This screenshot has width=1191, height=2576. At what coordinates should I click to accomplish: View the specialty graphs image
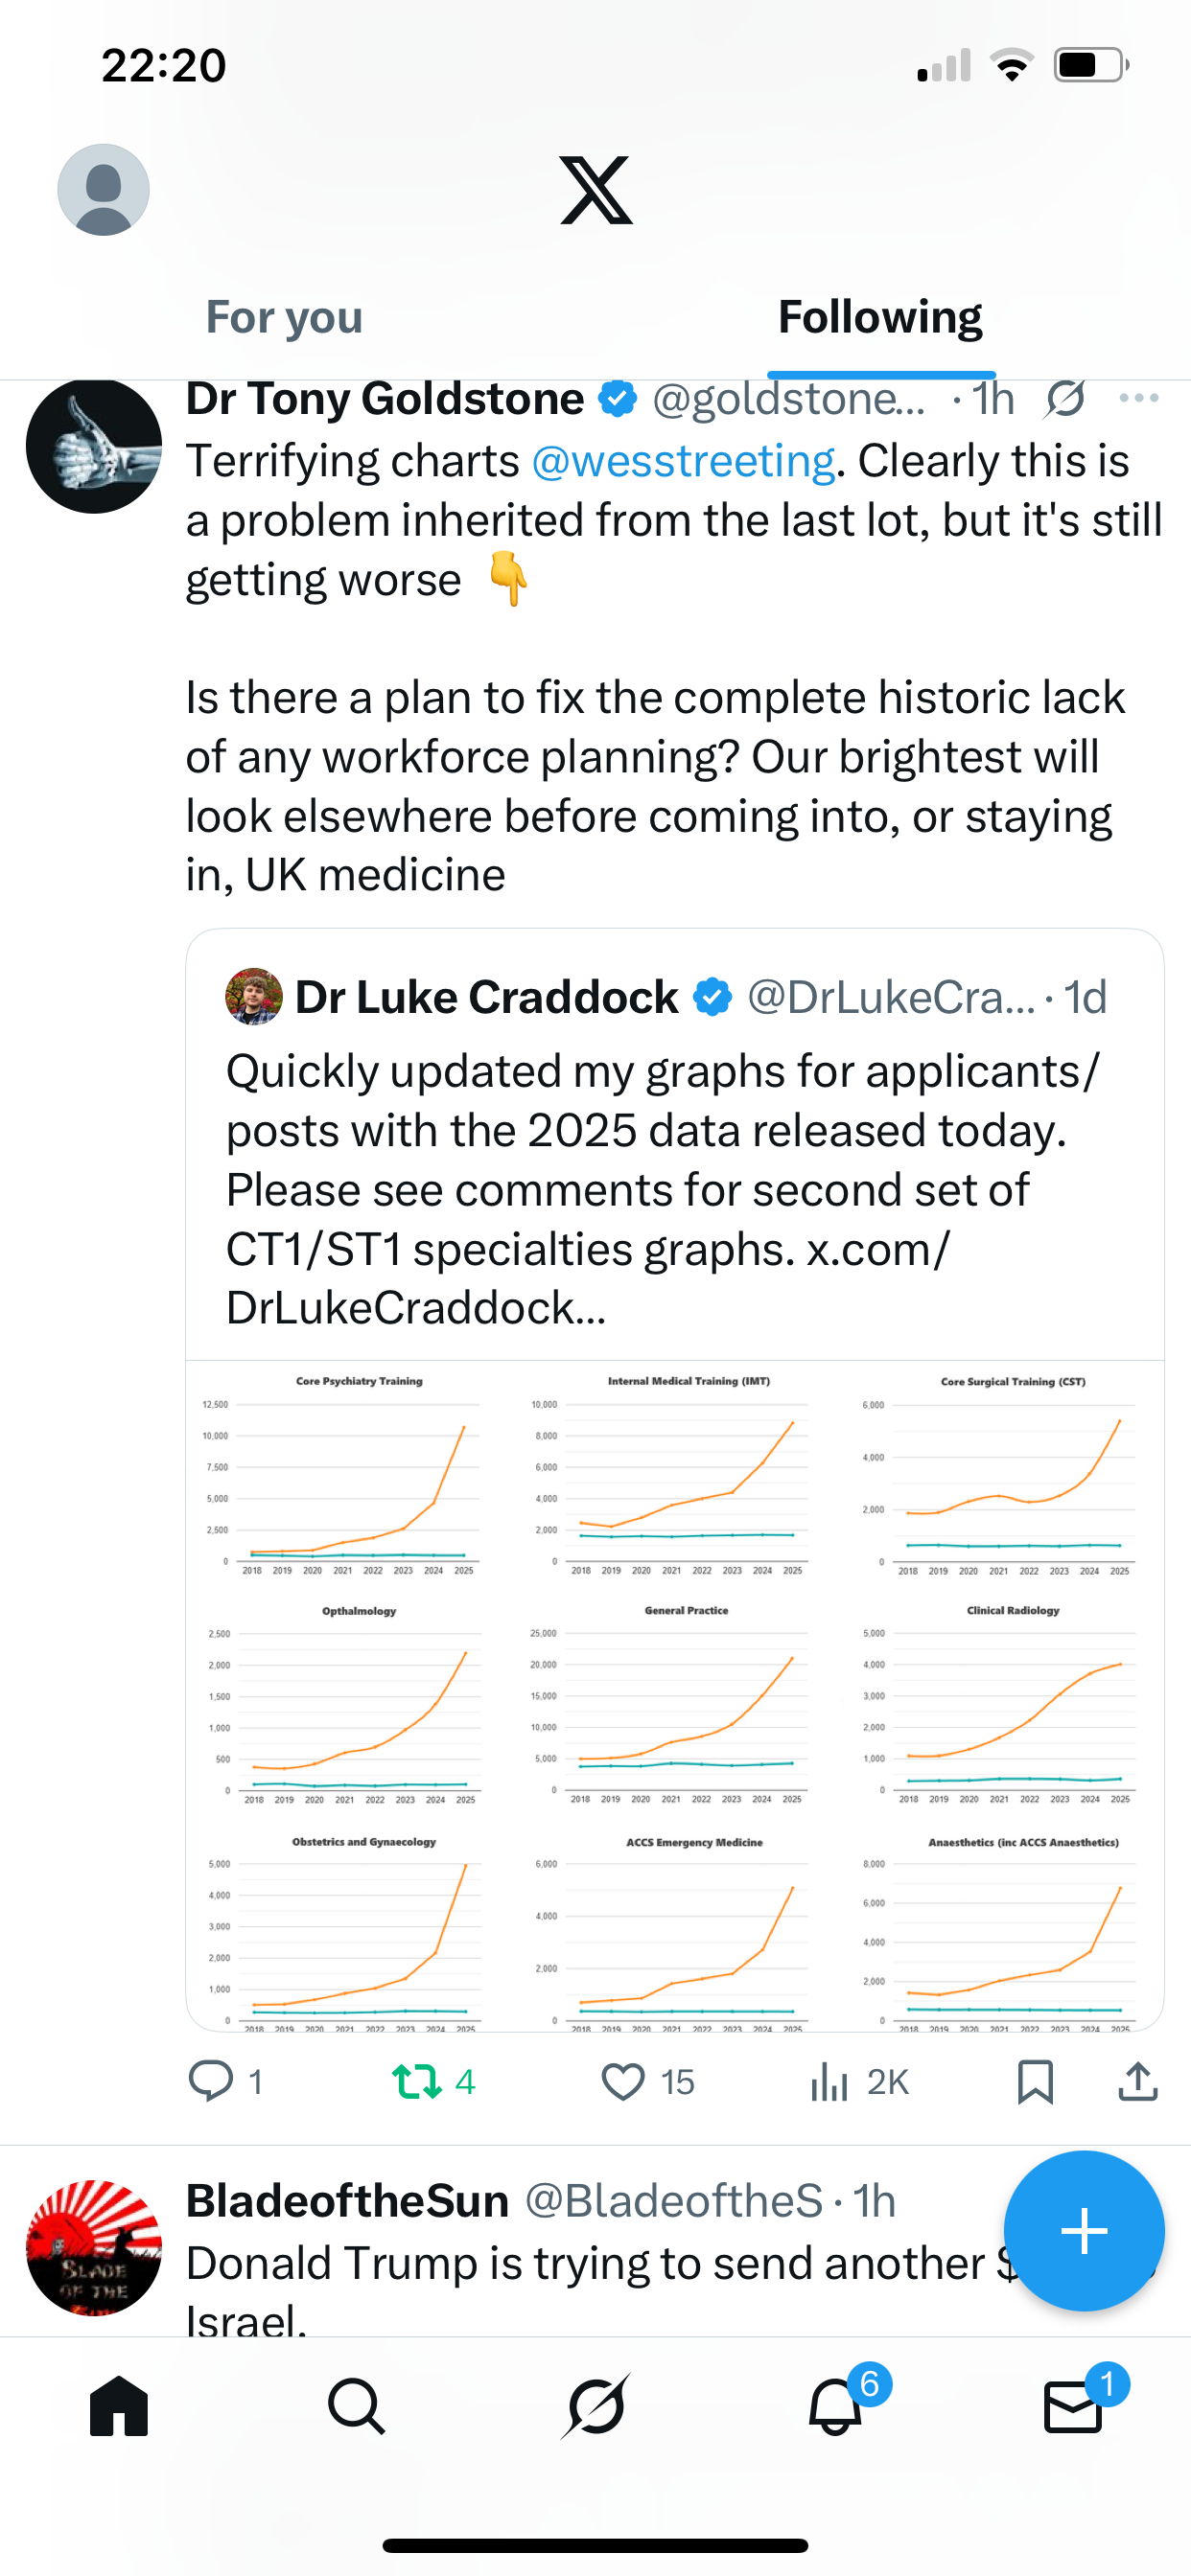(674, 1695)
